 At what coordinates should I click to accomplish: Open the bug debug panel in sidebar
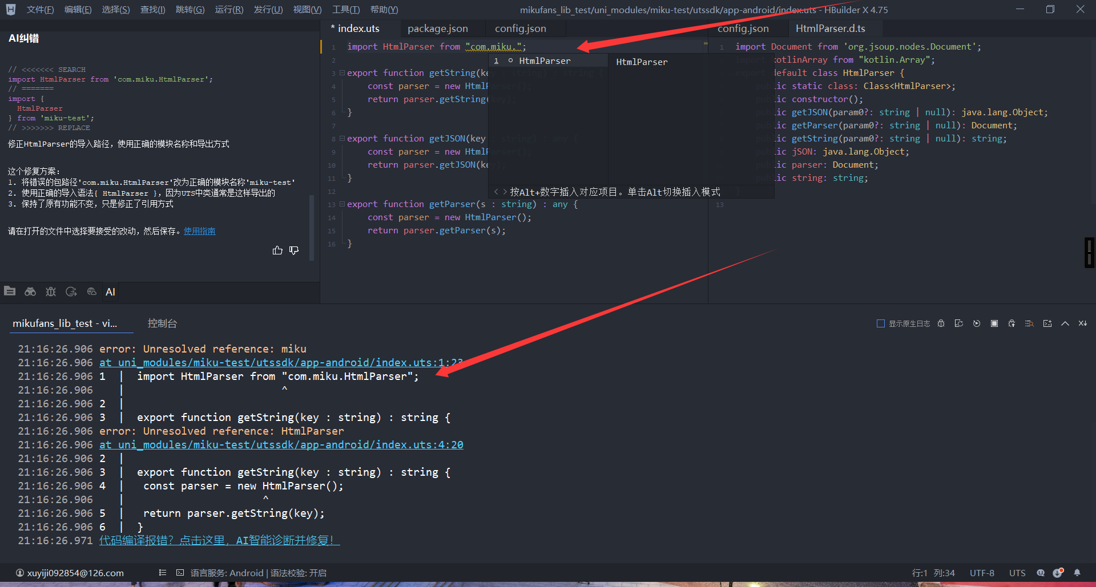pos(51,292)
